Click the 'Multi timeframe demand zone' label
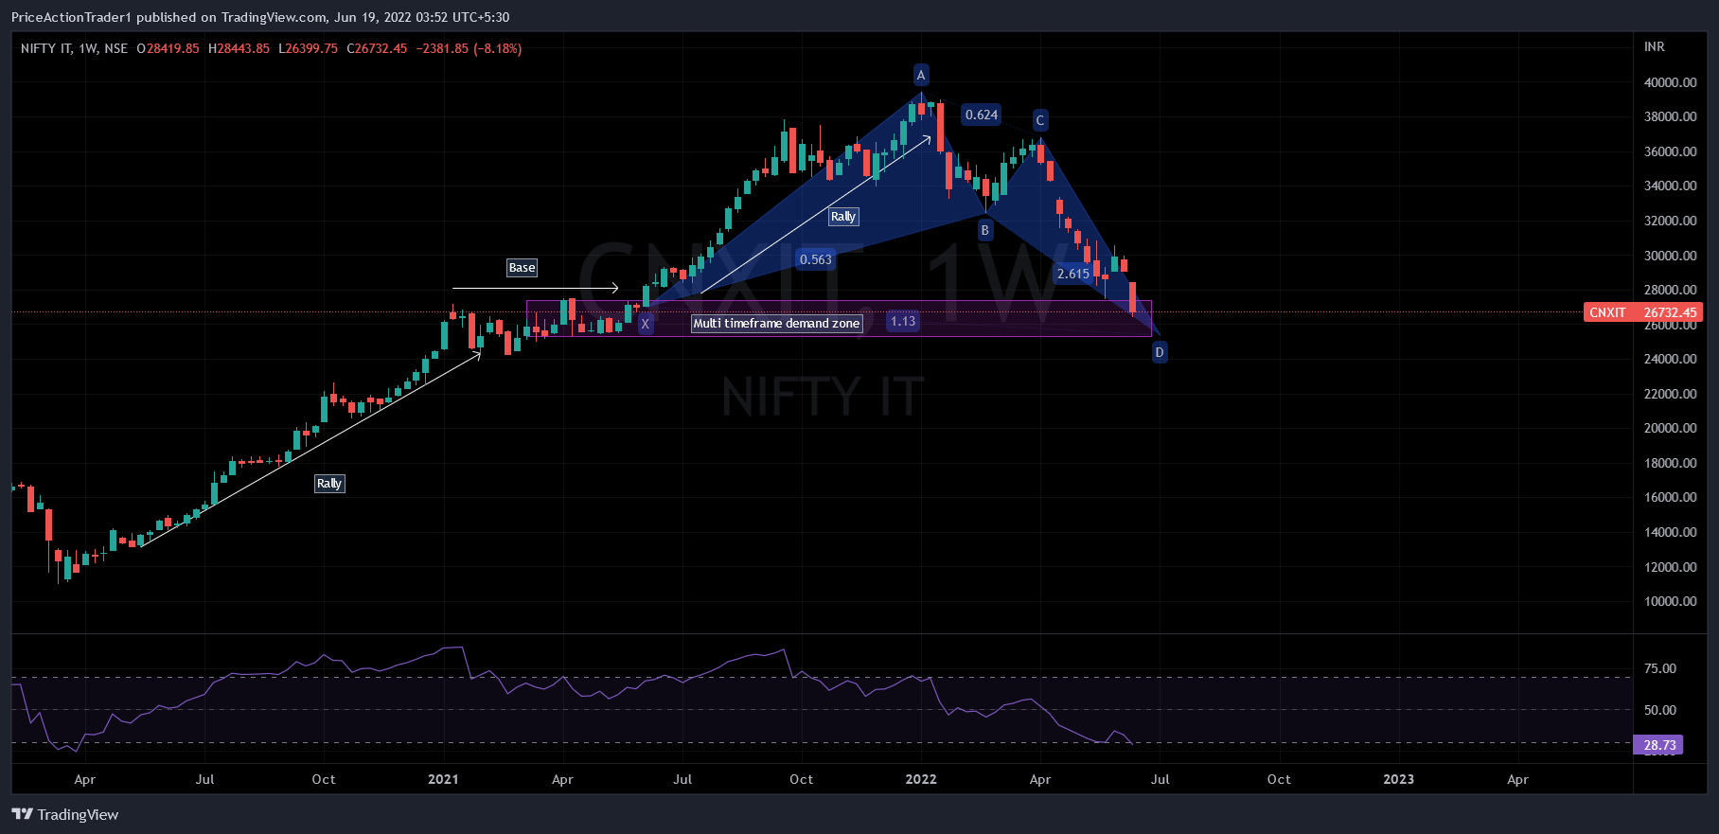The width and height of the screenshot is (1719, 834). pos(776,324)
